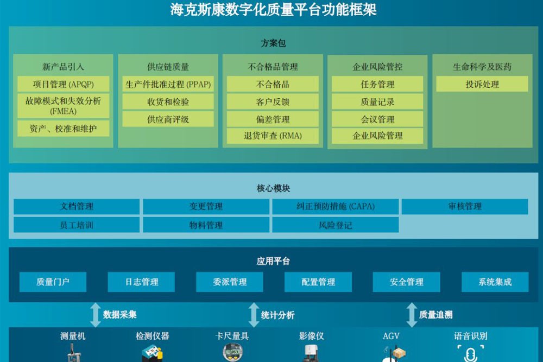This screenshot has width=543, height=362.
Task: Open the 变更管理 core module
Action: (206, 206)
